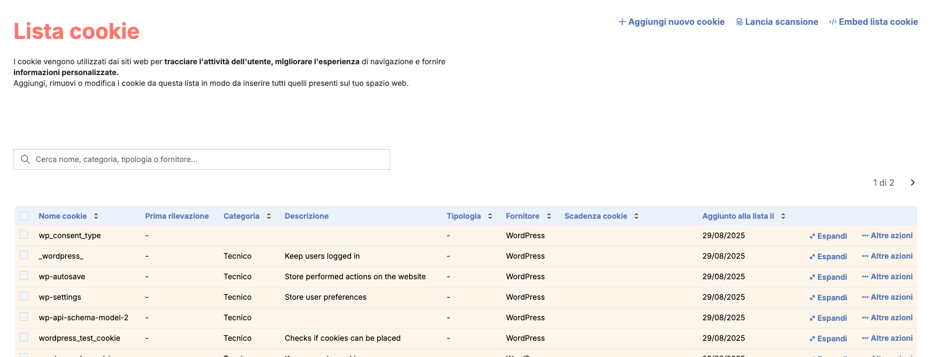Check the box for wp_consent_type row
Image resolution: width=936 pixels, height=357 pixels.
(24, 234)
